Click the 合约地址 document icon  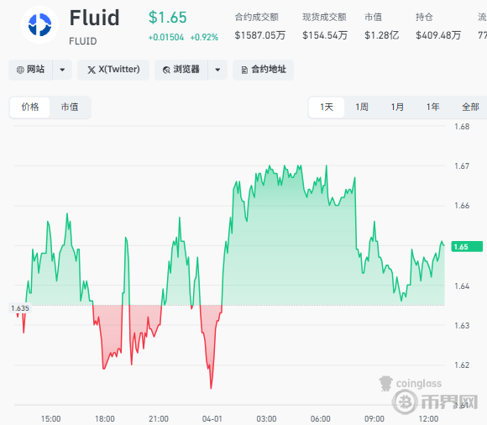[244, 70]
